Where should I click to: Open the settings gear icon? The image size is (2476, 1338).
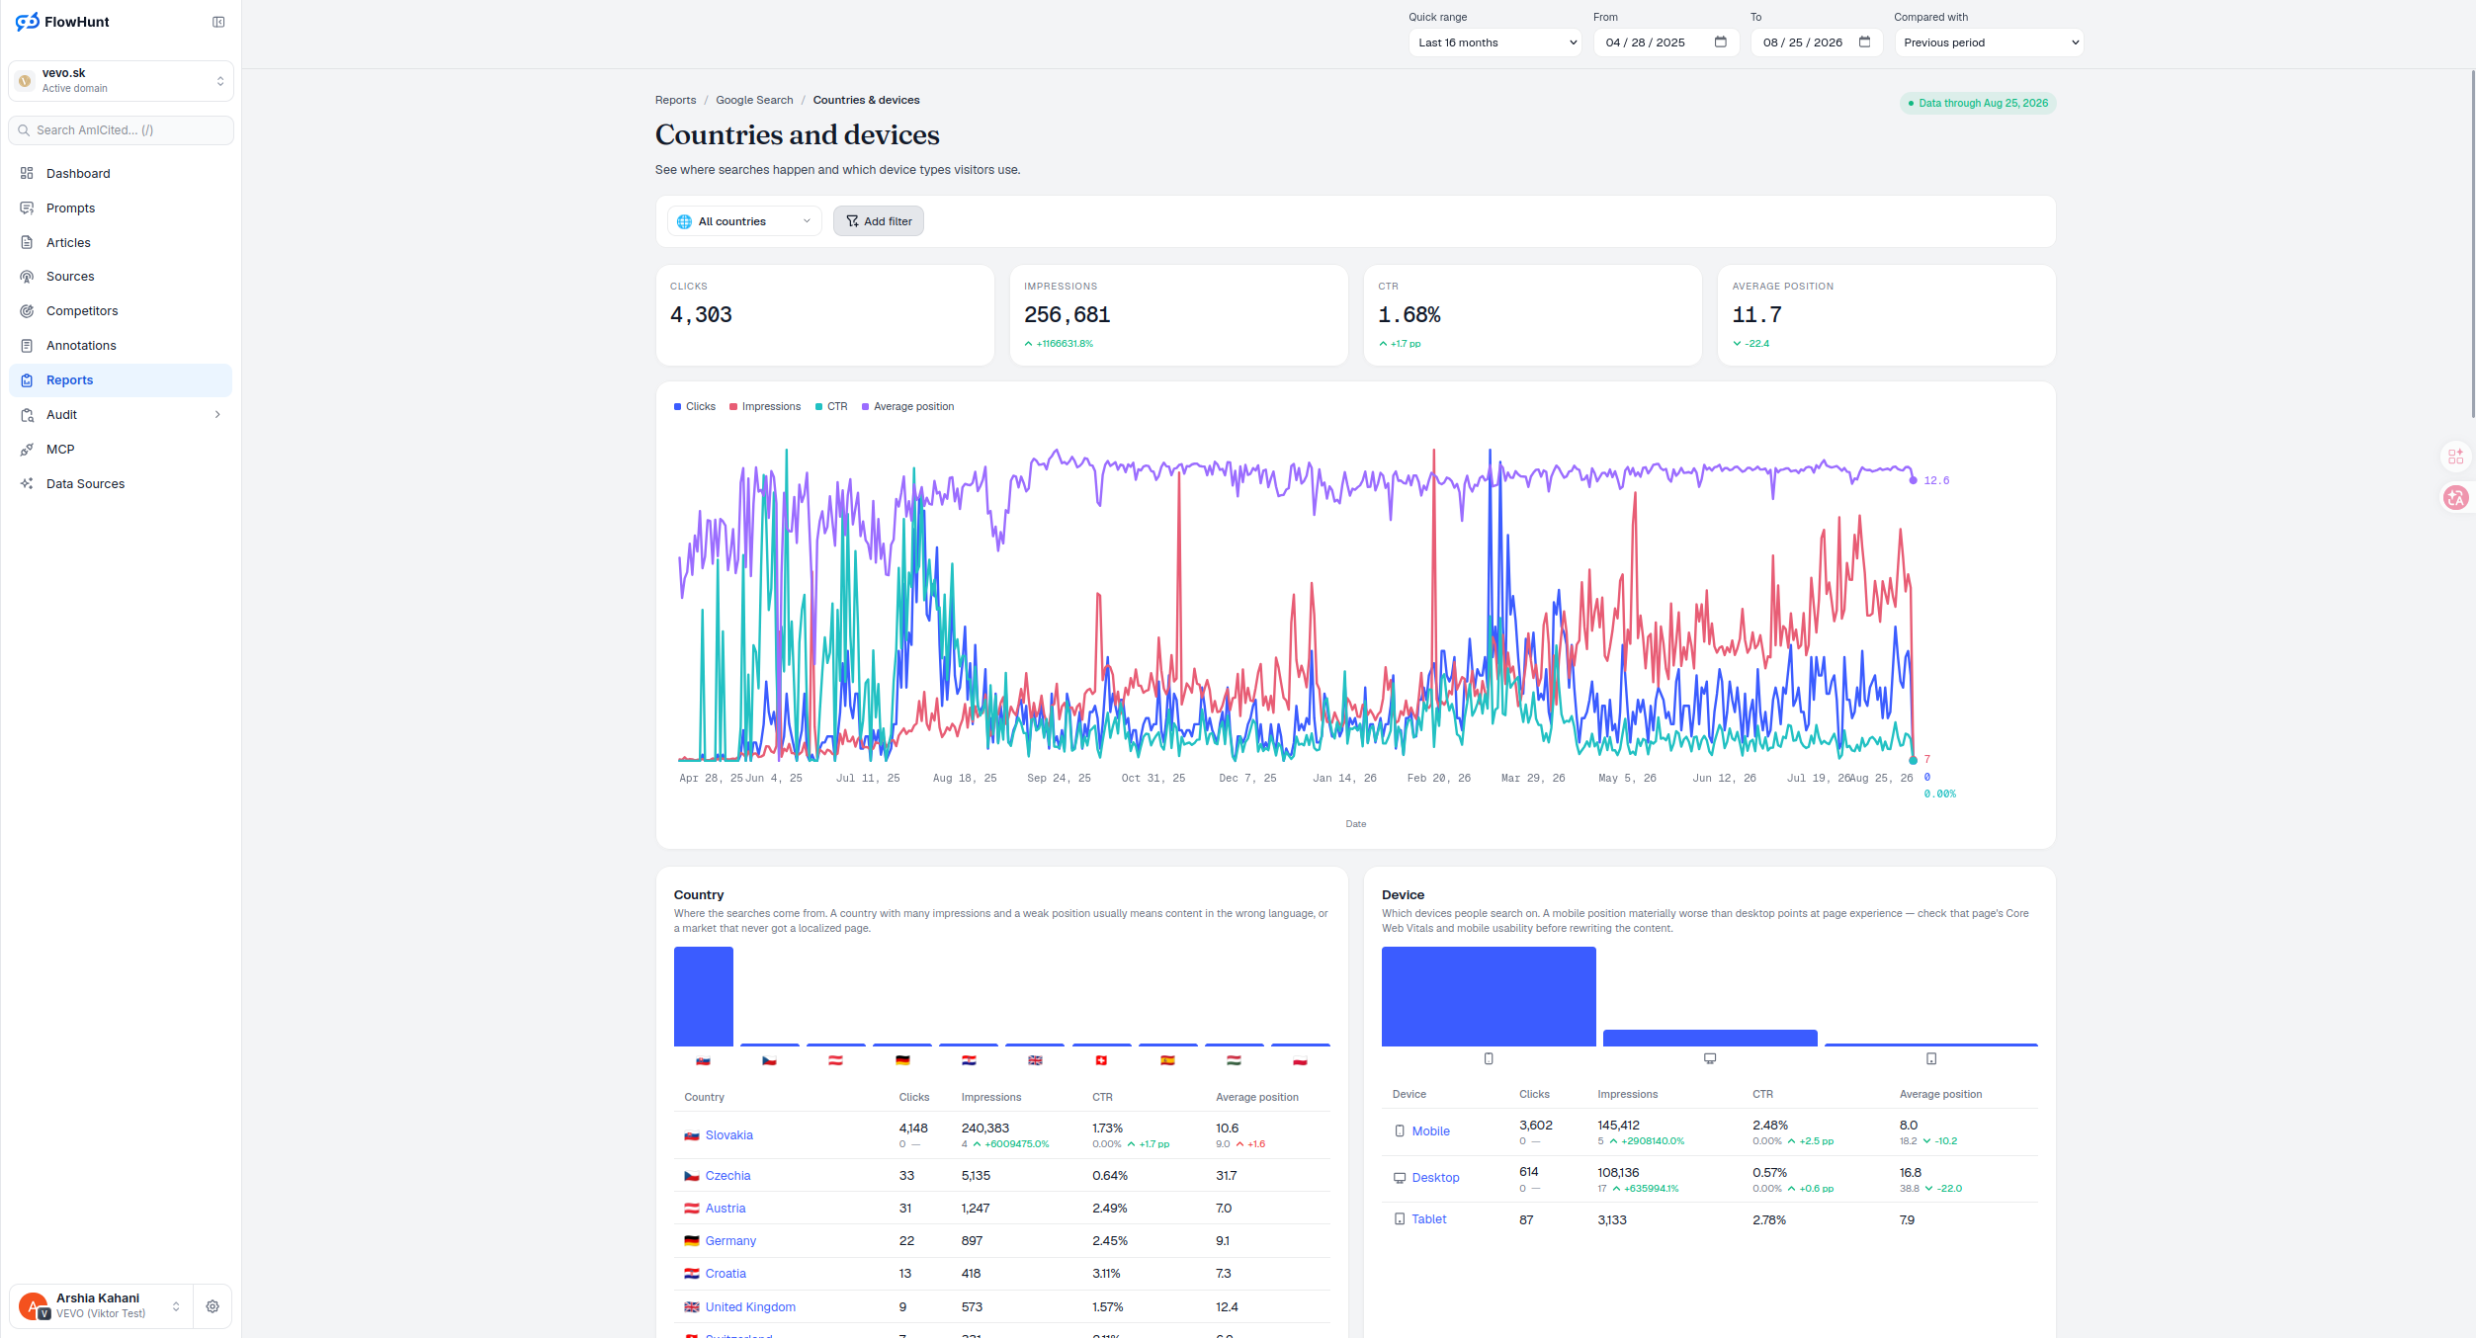click(213, 1306)
